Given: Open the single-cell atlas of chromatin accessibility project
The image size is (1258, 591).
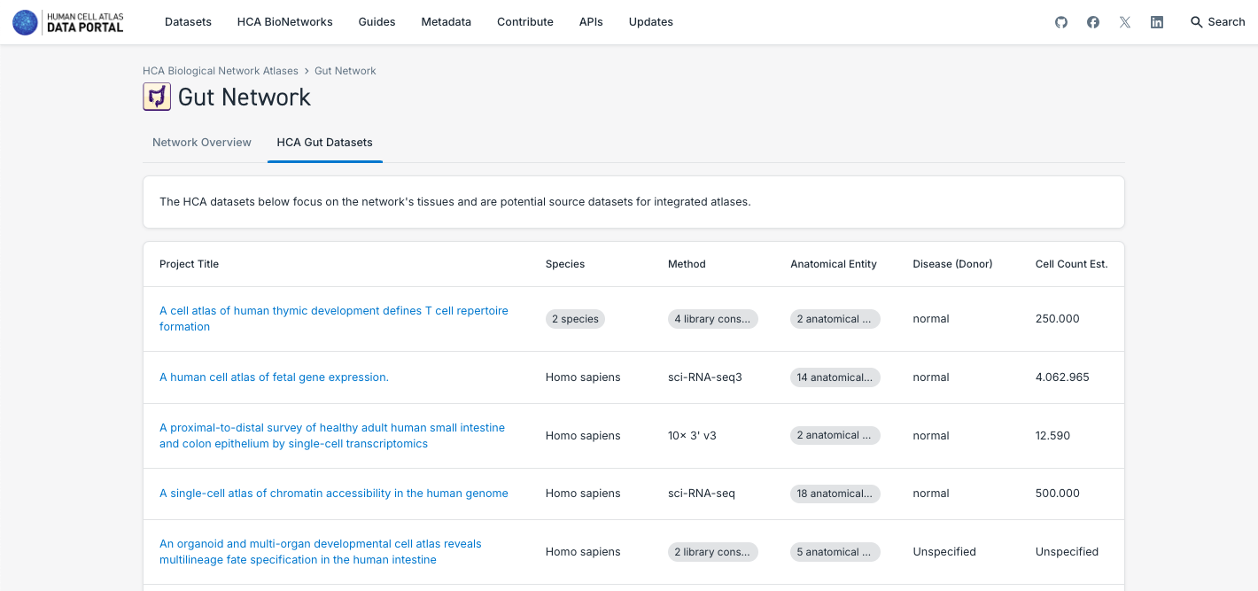Looking at the screenshot, I should [333, 494].
